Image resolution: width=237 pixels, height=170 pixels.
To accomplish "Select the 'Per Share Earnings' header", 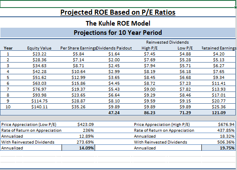I will (78, 48).
